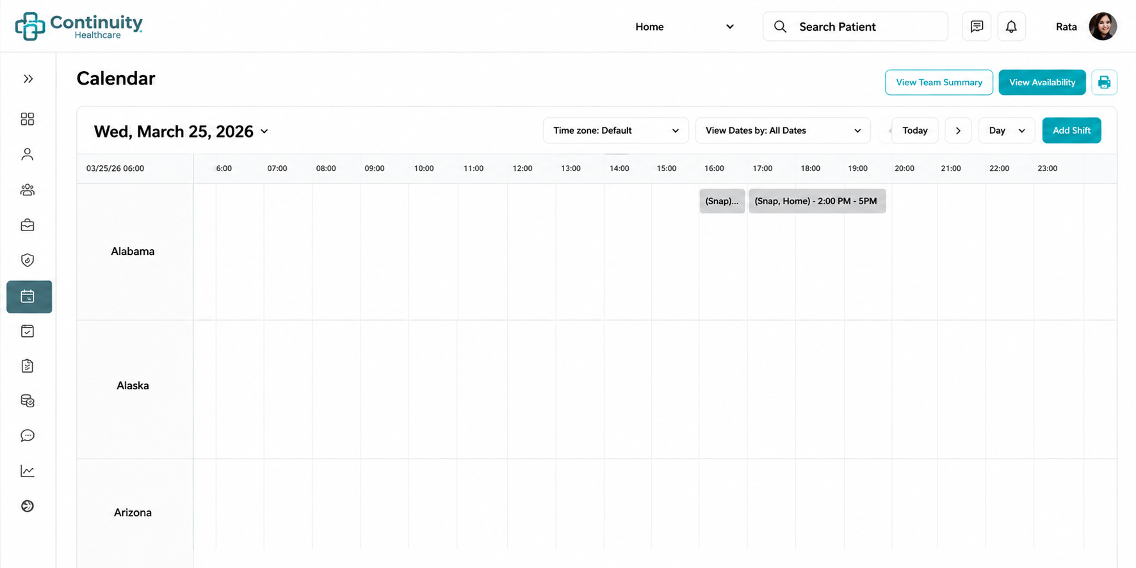Jump to Today in calendar
1136x568 pixels.
[914, 131]
